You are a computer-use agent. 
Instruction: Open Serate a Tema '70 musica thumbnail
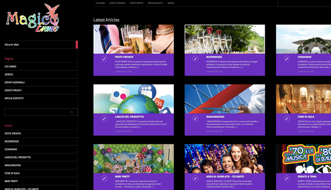pos(304,159)
